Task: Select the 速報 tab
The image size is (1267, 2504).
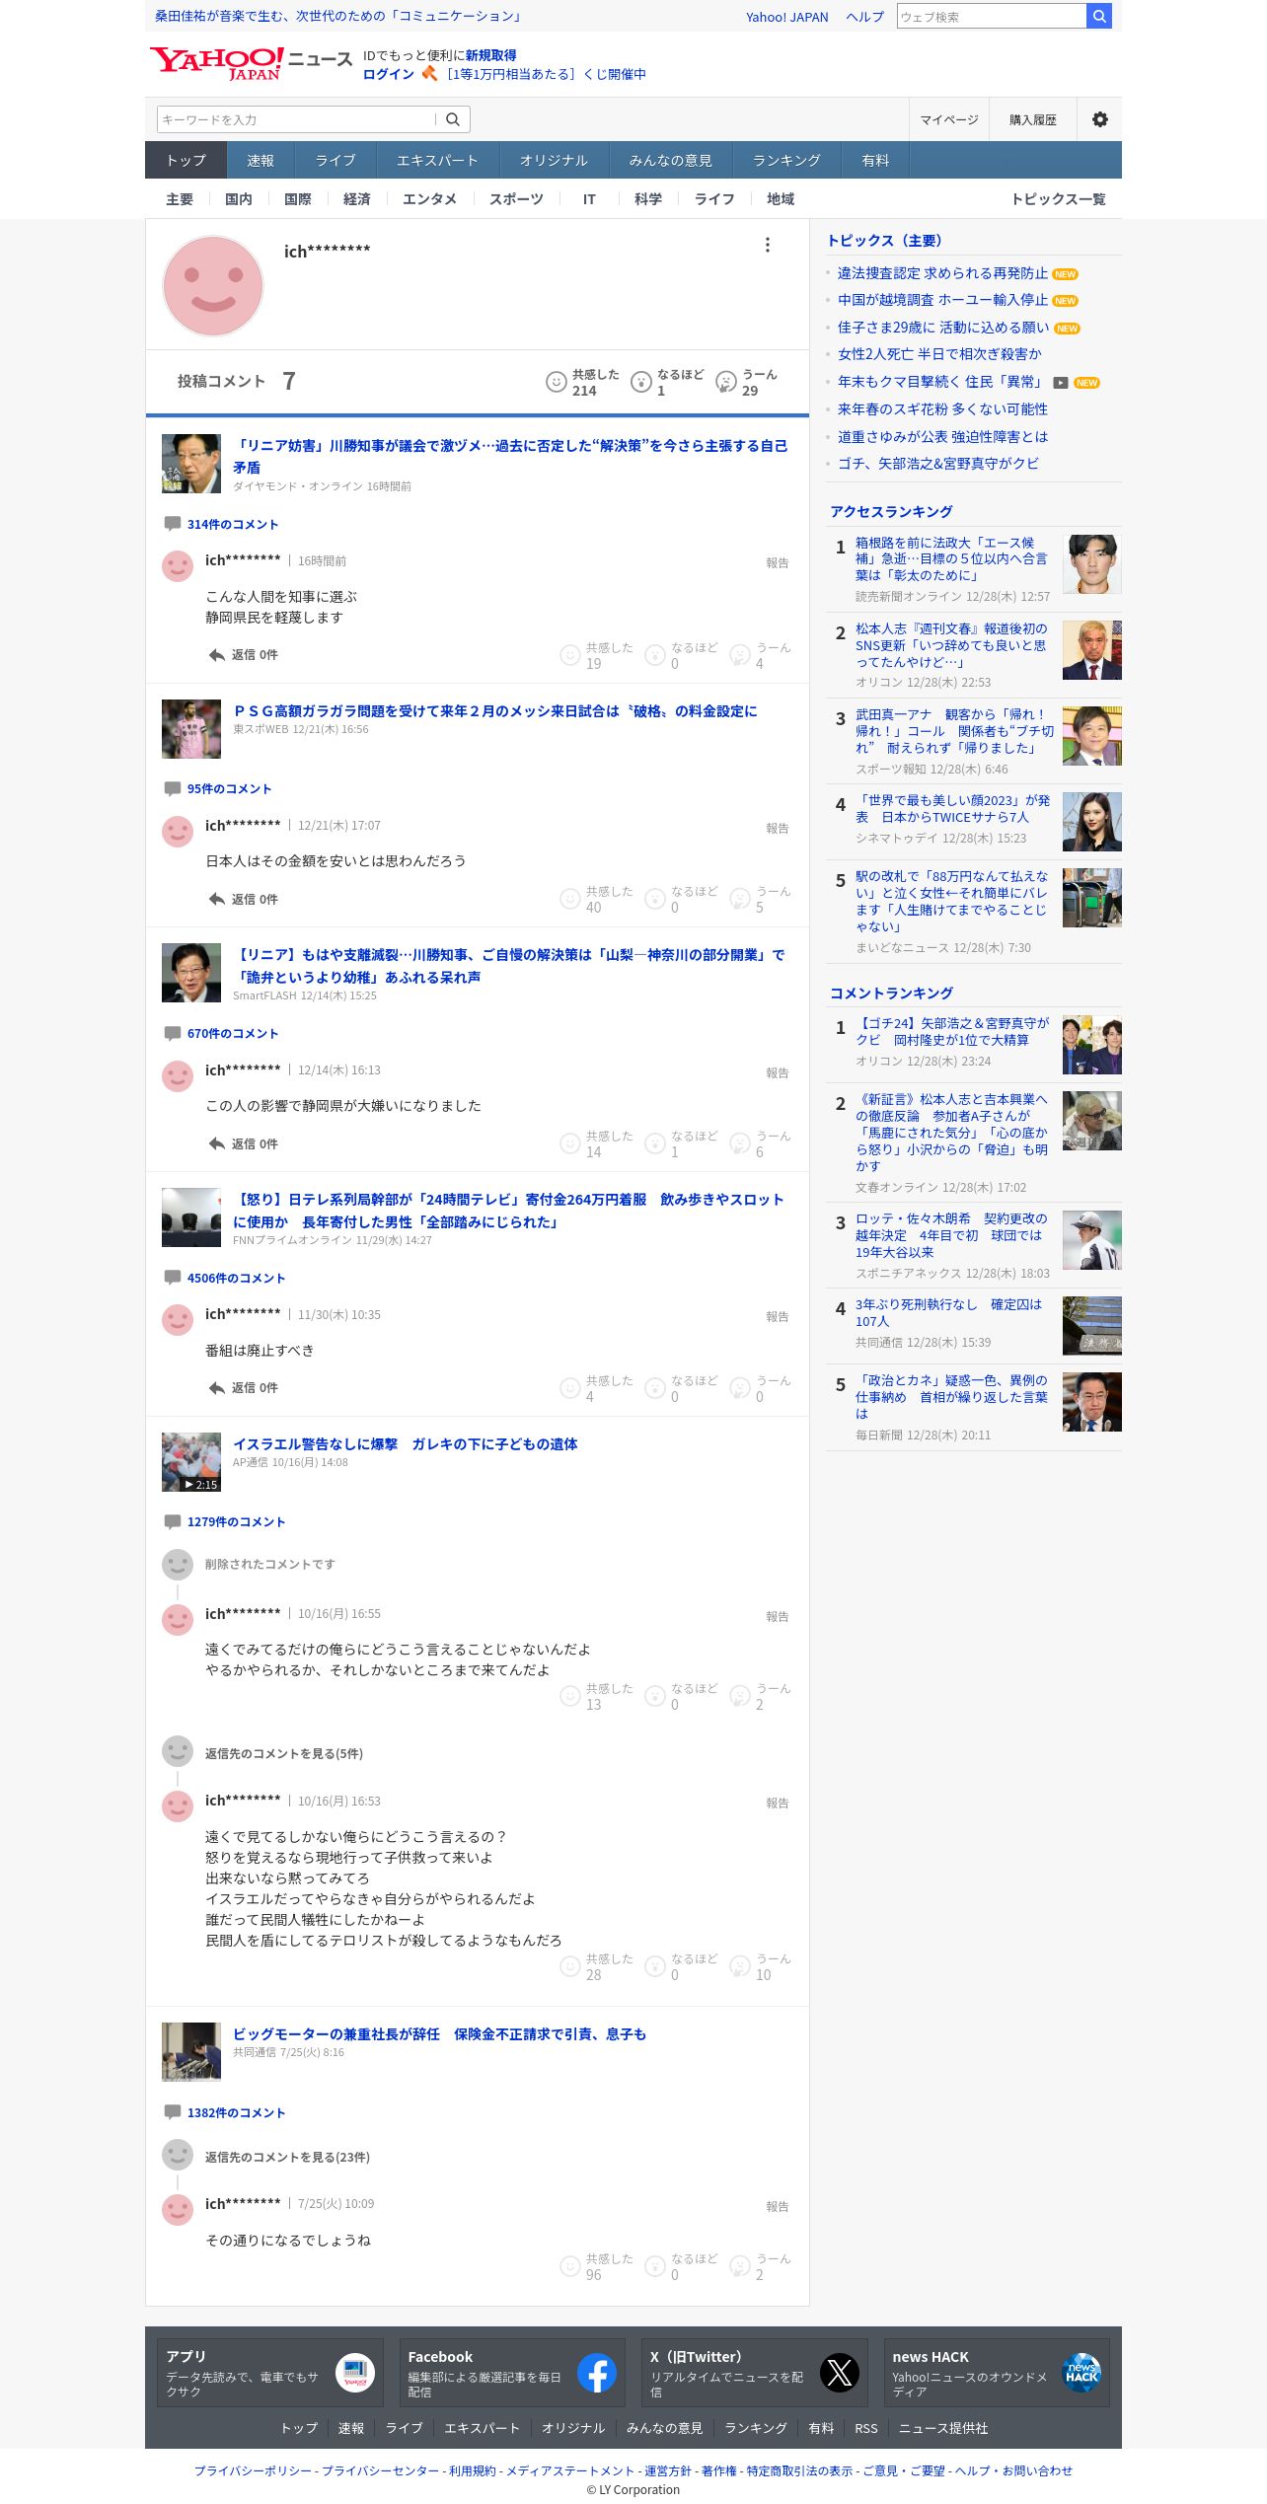Action: (x=261, y=160)
